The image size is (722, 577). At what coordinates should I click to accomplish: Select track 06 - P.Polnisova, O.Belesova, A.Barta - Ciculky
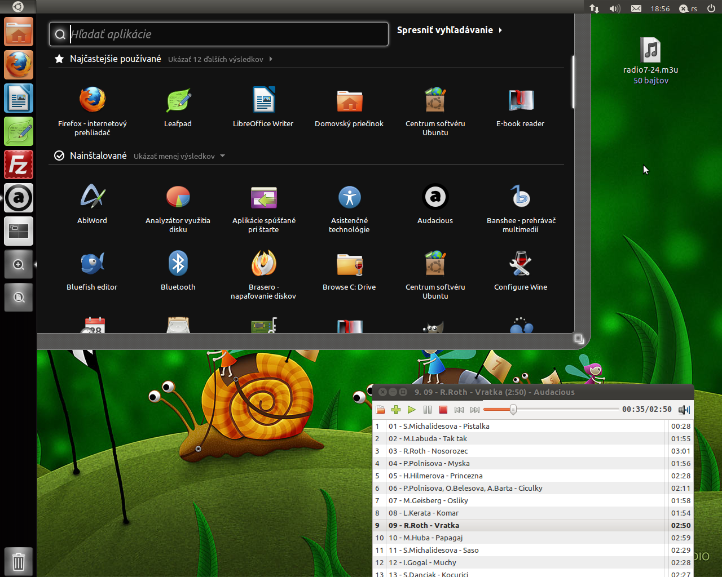533,488
